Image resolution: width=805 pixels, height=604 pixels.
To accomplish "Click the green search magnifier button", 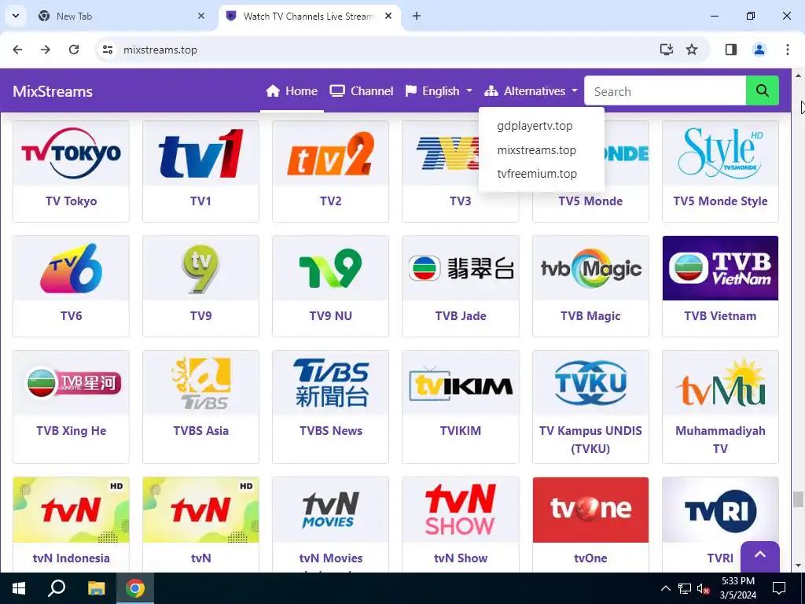I will pos(762,91).
